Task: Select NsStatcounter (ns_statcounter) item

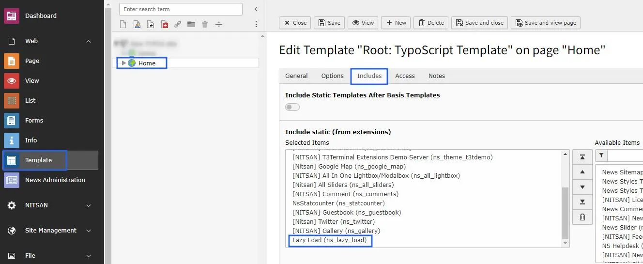Action: (x=338, y=203)
